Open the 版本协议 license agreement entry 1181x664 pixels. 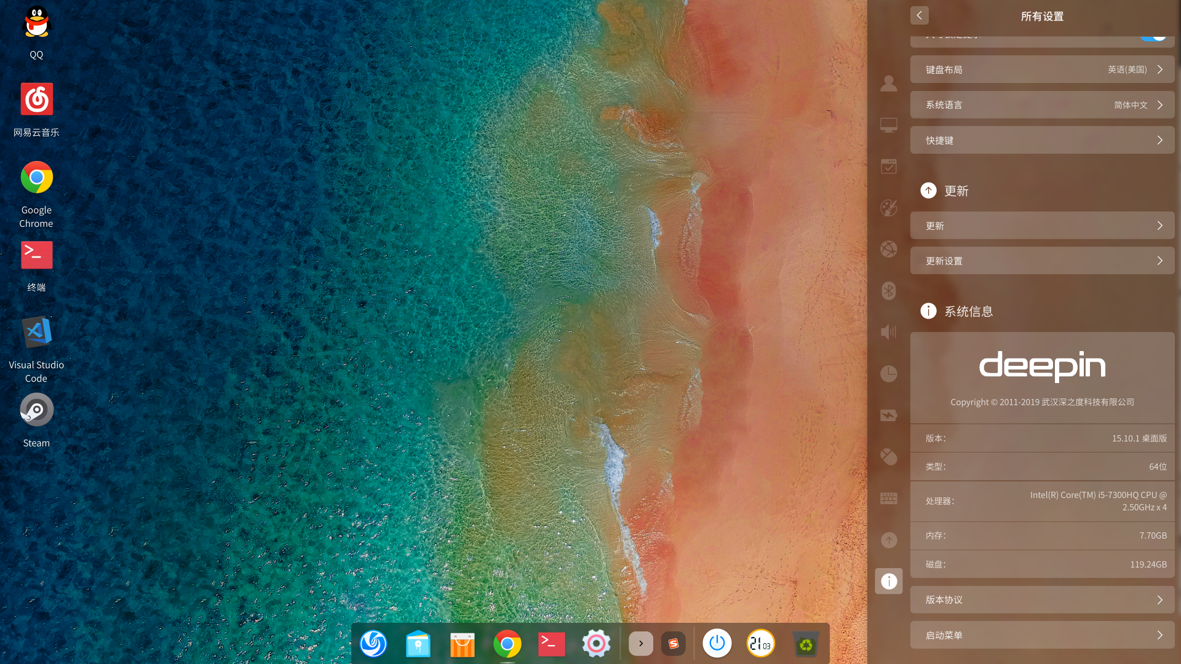pos(1042,599)
